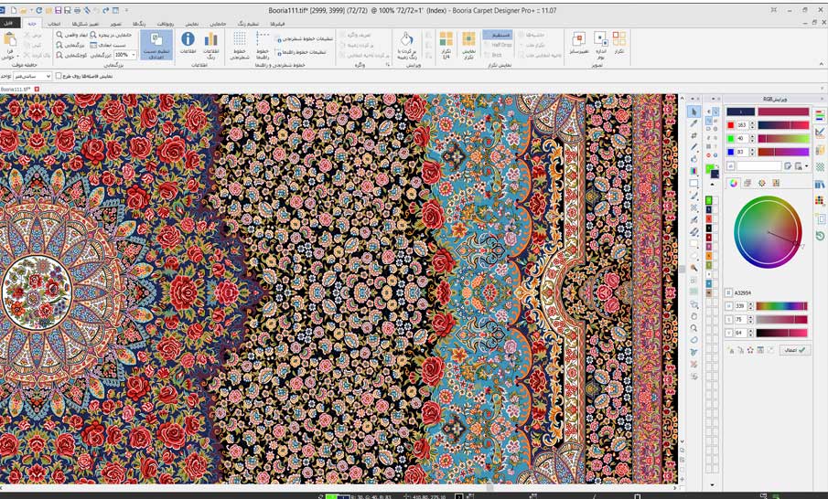Open the Canvas Size (اندازه بوم) tool
This screenshot has width=828, height=499.
tap(601, 44)
